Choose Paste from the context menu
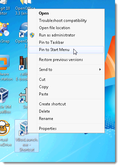Viewport: 120px width, 167px height. (x=66, y=94)
